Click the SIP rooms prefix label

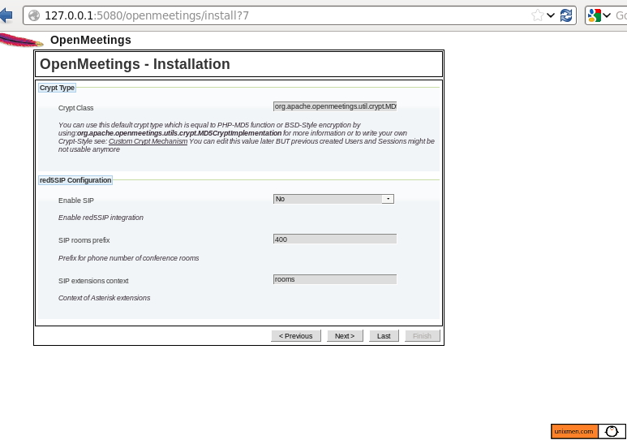pyautogui.click(x=84, y=240)
